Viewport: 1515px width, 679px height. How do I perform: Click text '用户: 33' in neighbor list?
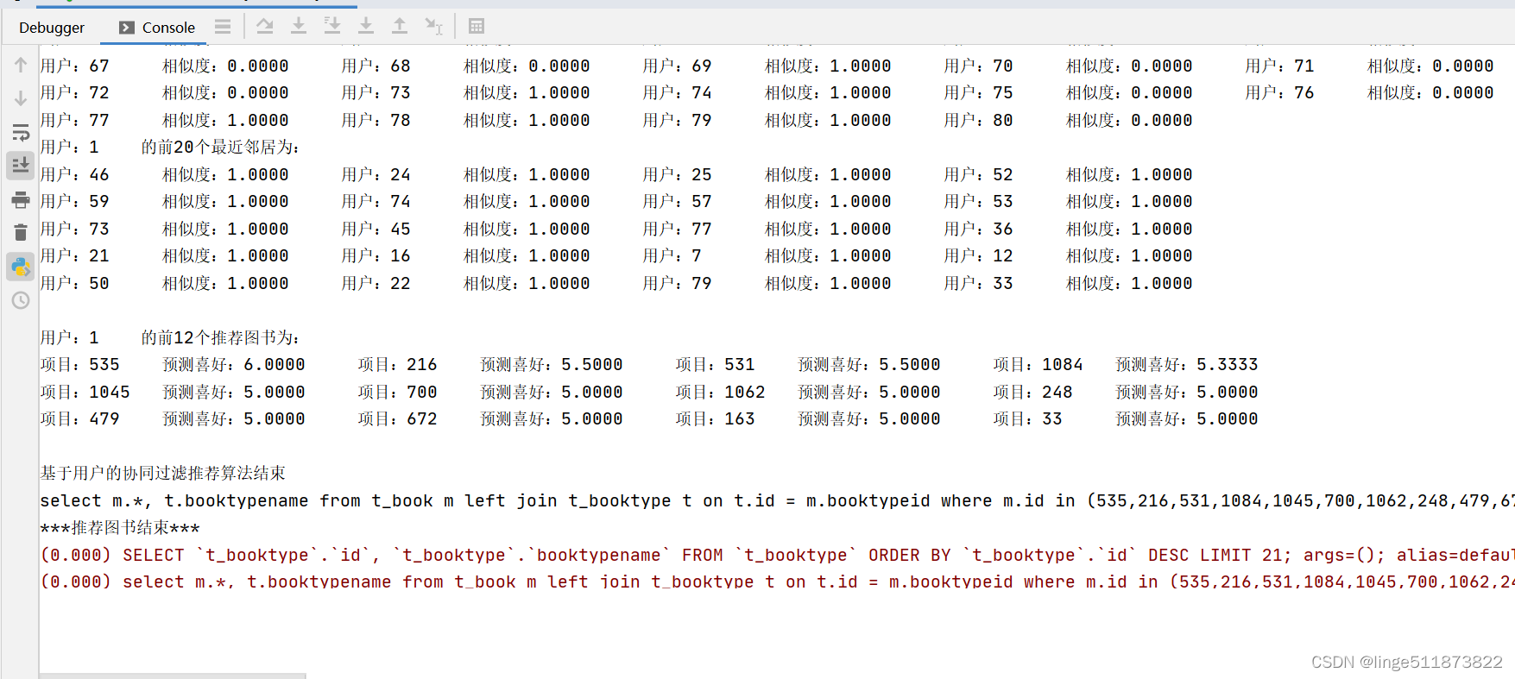point(978,283)
